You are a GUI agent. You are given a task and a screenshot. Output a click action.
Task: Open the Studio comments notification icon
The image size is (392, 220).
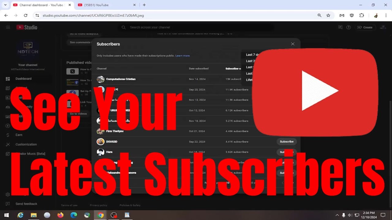[x=340, y=27]
